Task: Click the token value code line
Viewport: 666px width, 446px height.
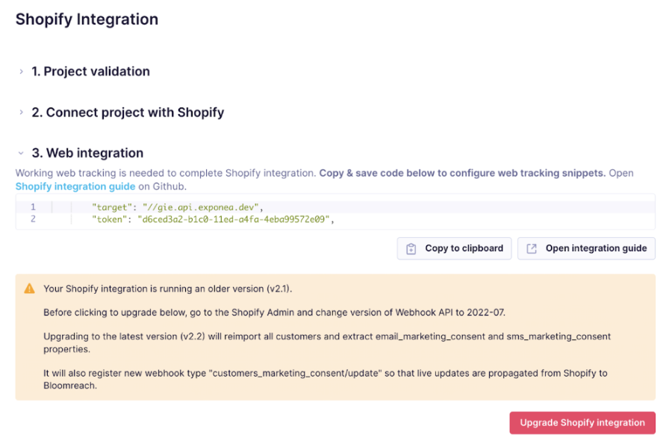Action: tap(214, 219)
